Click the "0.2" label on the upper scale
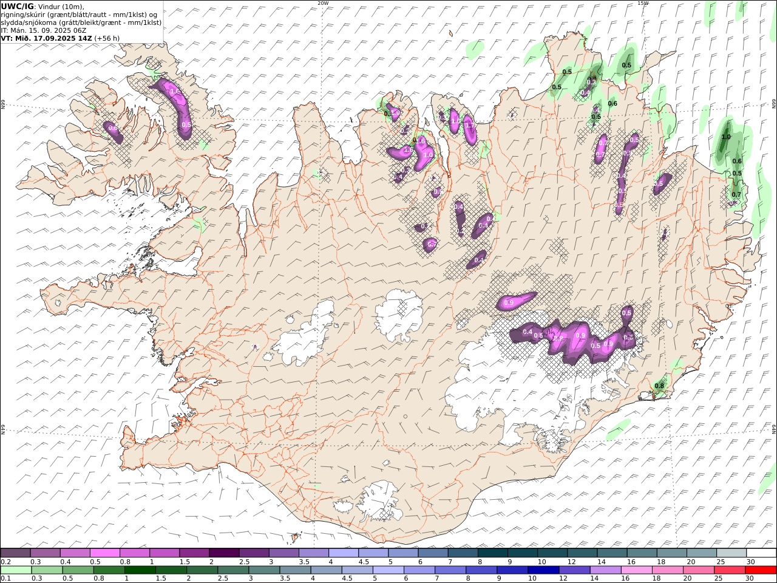The image size is (777, 583). tap(5, 562)
